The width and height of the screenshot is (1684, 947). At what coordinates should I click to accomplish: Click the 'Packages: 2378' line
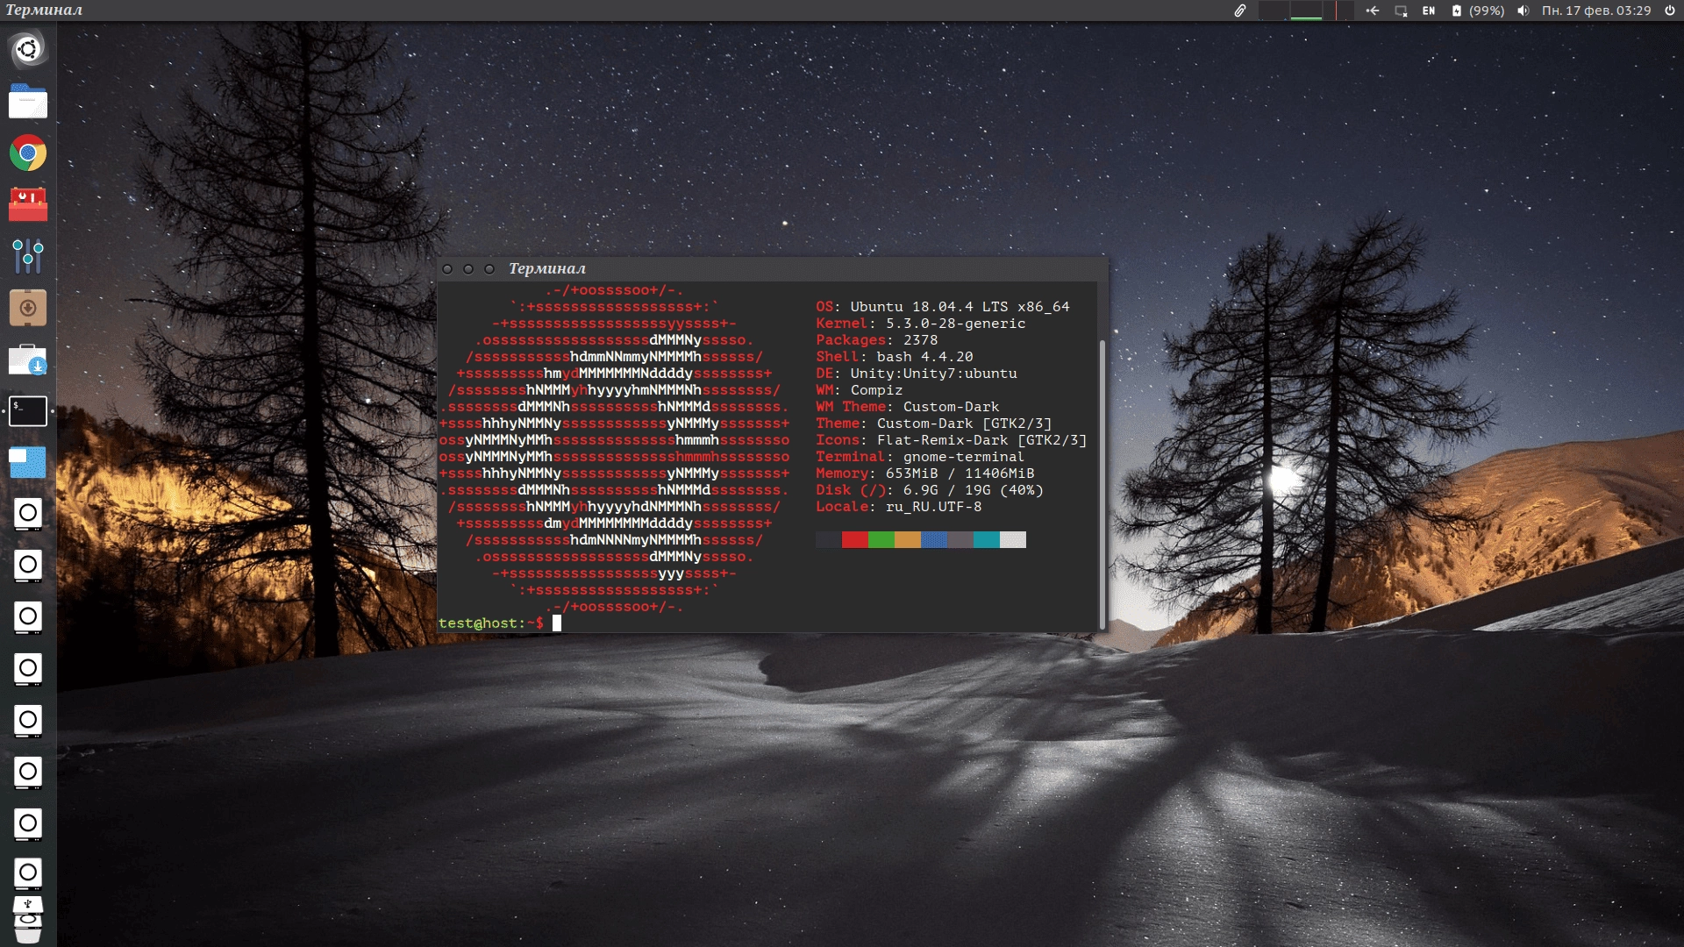coord(877,340)
